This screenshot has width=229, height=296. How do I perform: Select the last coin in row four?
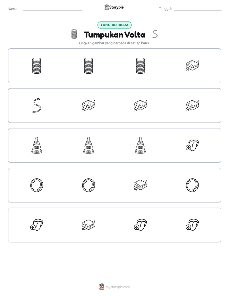pos(192,185)
